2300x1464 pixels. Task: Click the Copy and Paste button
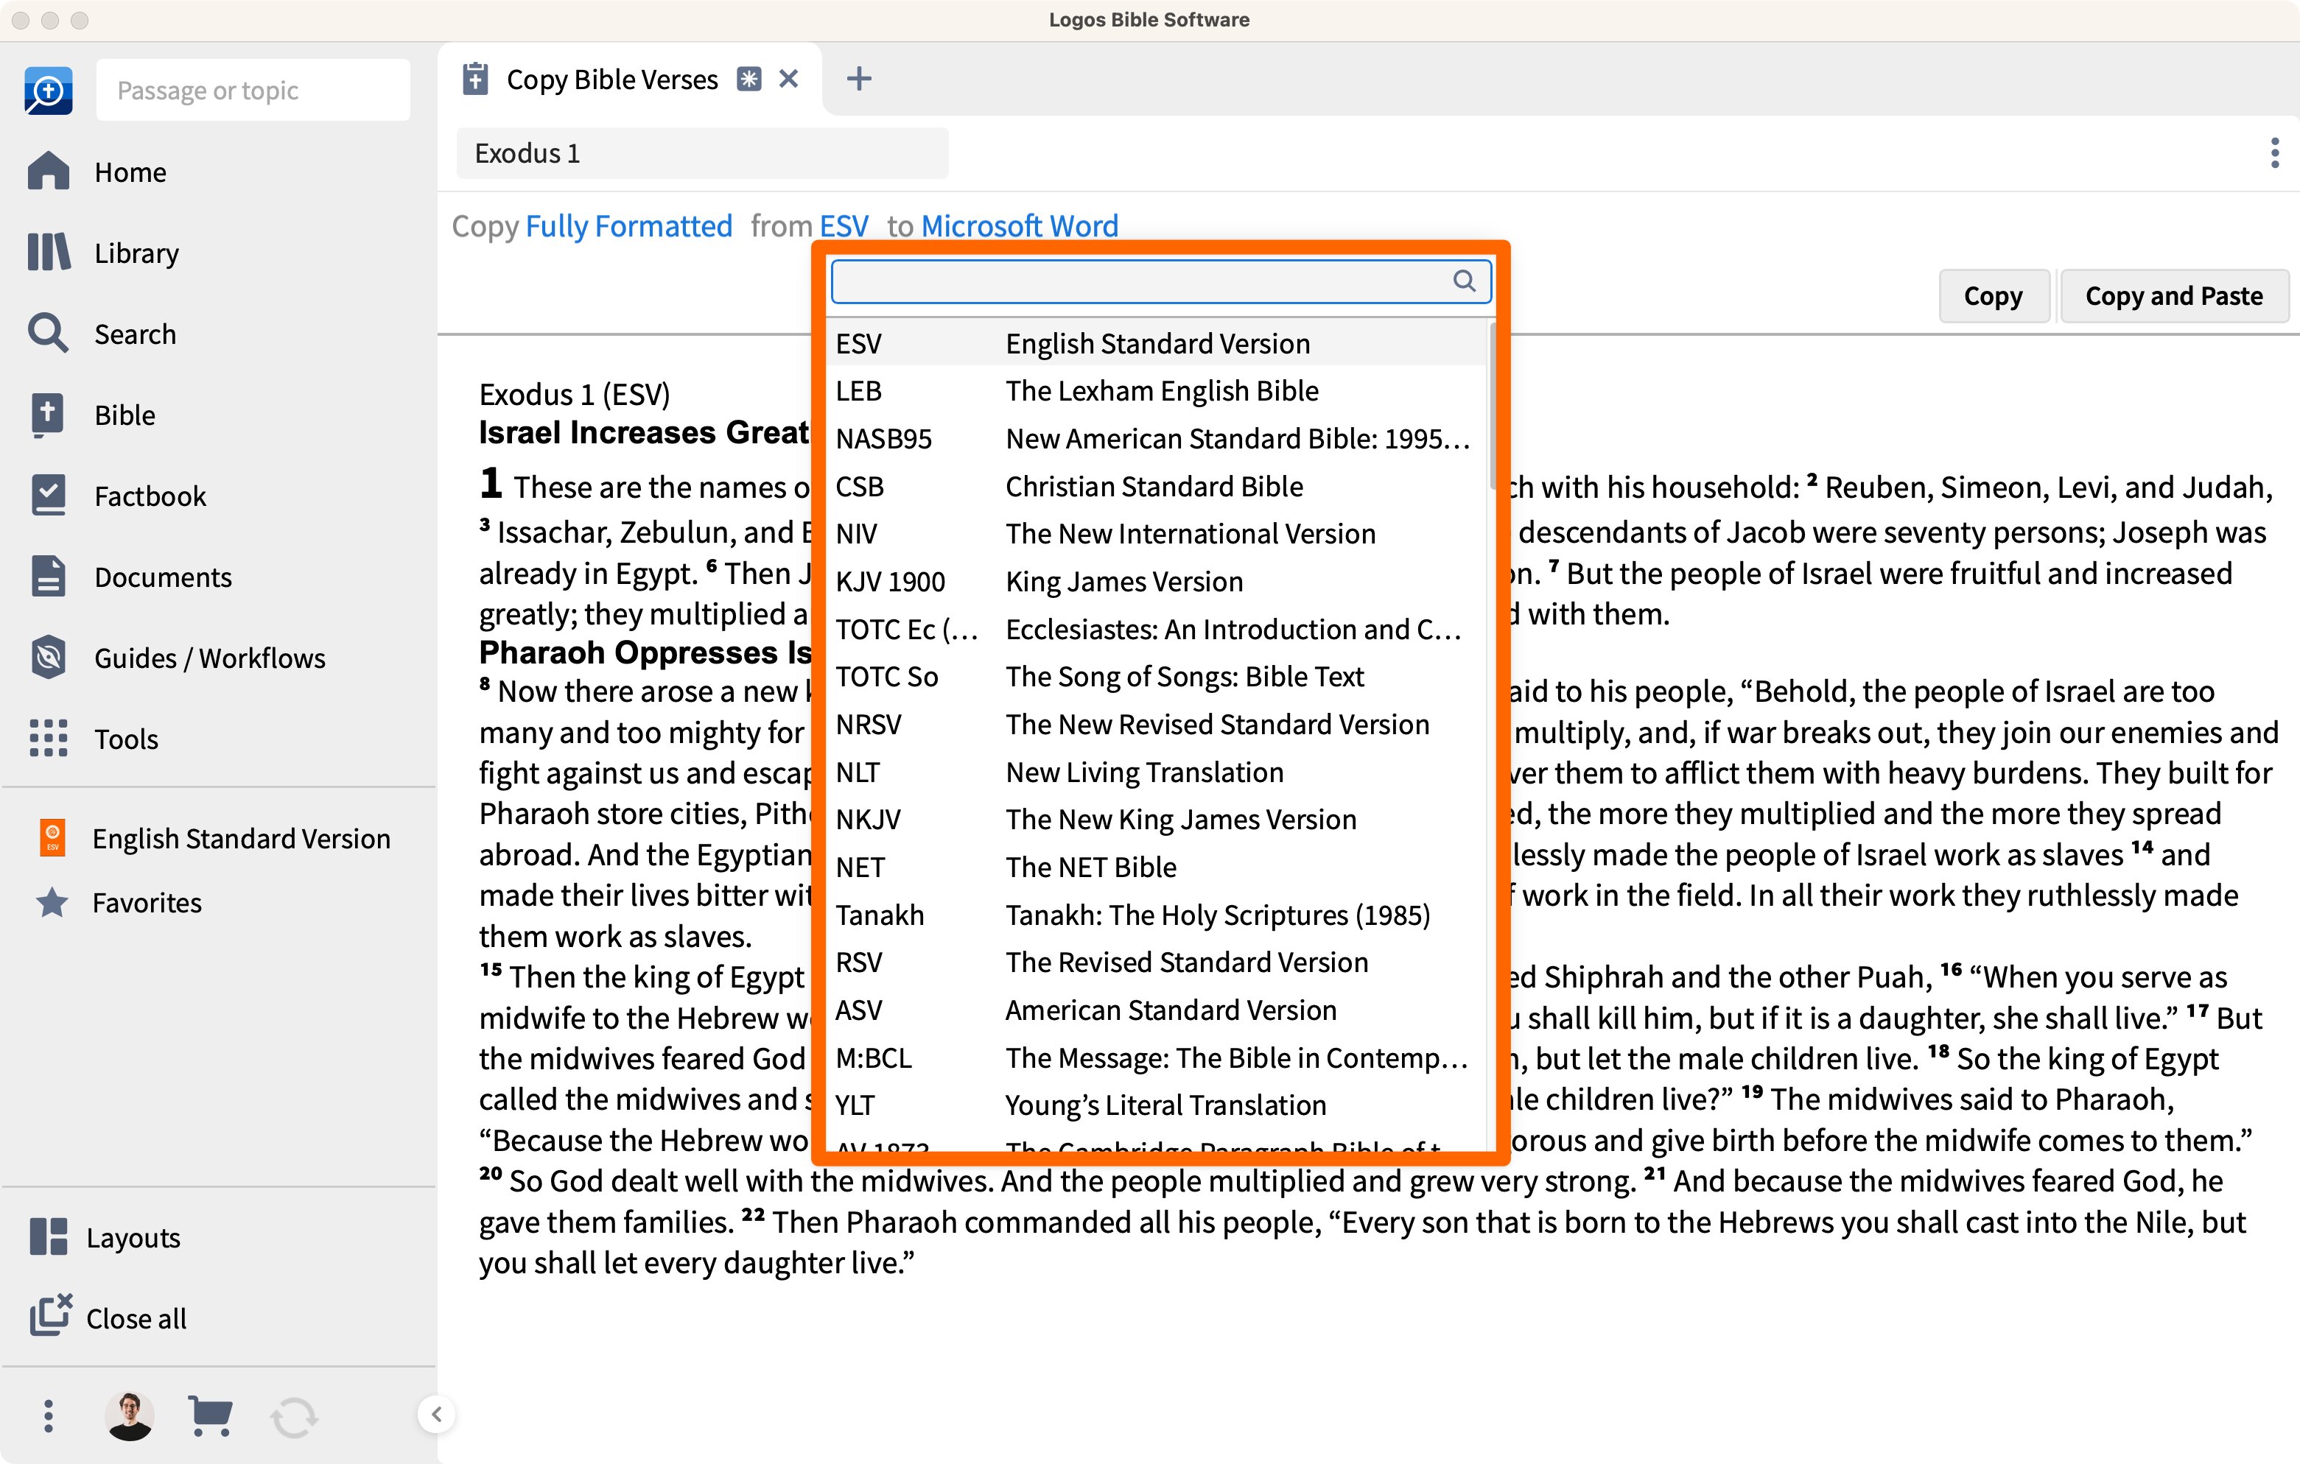(2174, 296)
